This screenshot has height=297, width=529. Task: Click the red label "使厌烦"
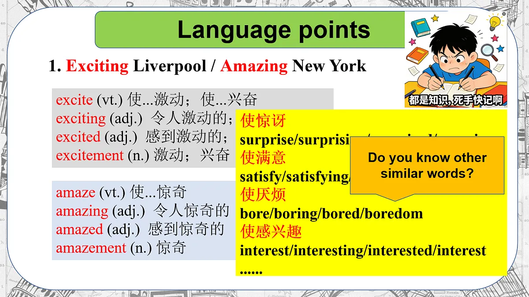click(x=263, y=194)
